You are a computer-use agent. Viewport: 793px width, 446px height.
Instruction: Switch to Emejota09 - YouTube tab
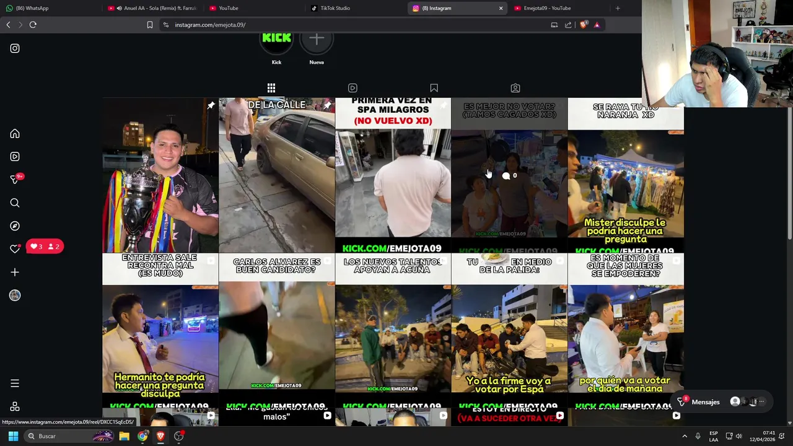pyautogui.click(x=559, y=8)
